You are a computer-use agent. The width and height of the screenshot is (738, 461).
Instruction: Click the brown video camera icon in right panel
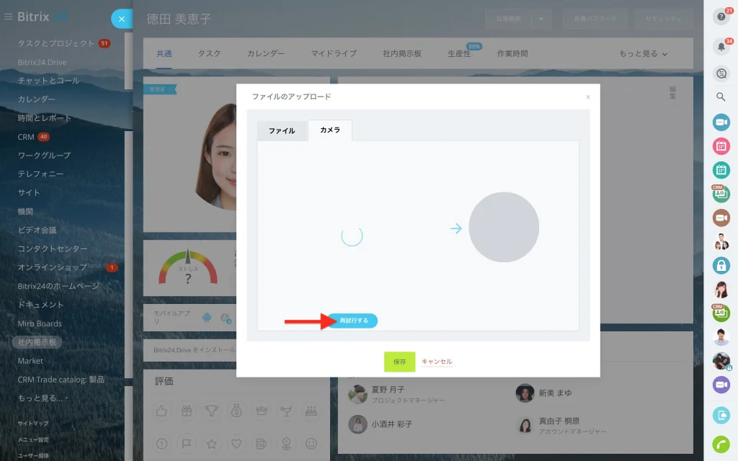pyautogui.click(x=721, y=218)
